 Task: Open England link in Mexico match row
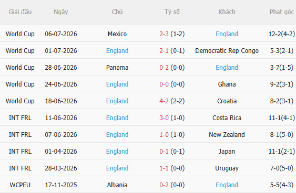click(x=227, y=34)
